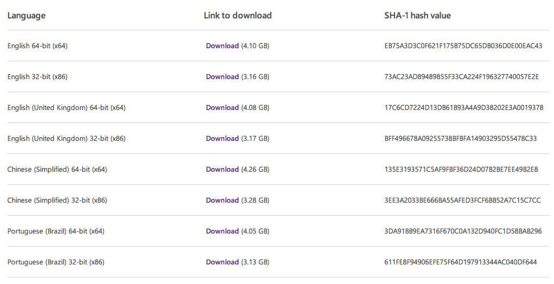Screen dimensions: 554x284
Task: Select the SHA-1 hash starting with 3EE3A203
Action: click(462, 200)
